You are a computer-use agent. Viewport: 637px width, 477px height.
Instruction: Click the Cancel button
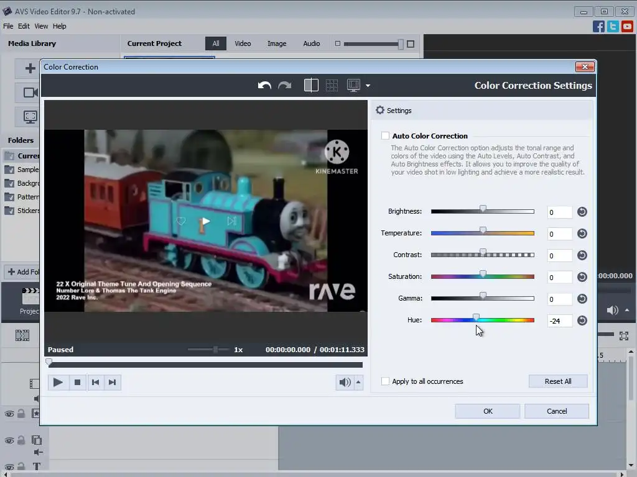point(557,411)
